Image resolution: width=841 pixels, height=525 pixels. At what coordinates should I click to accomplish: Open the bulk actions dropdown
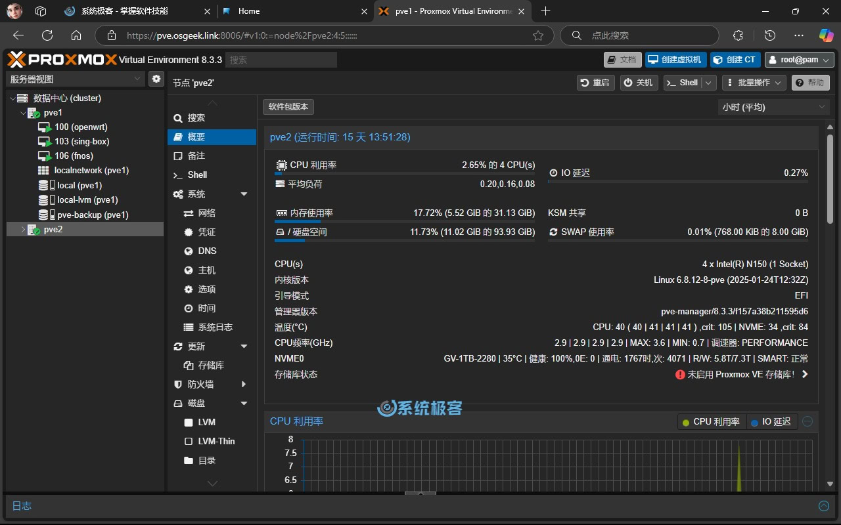point(754,83)
